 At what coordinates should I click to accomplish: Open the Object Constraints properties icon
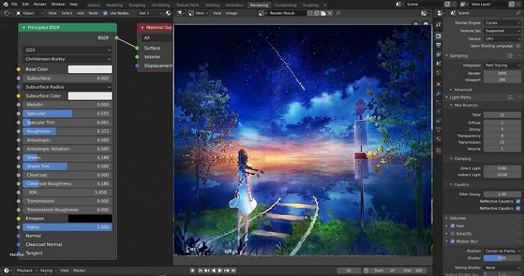[439, 121]
